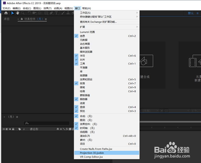Uncheck the 段落 panel entry
The height and width of the screenshot is (163, 201).
[106, 83]
